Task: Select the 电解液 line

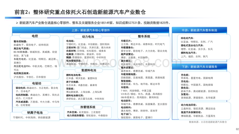Action: tap(84, 54)
